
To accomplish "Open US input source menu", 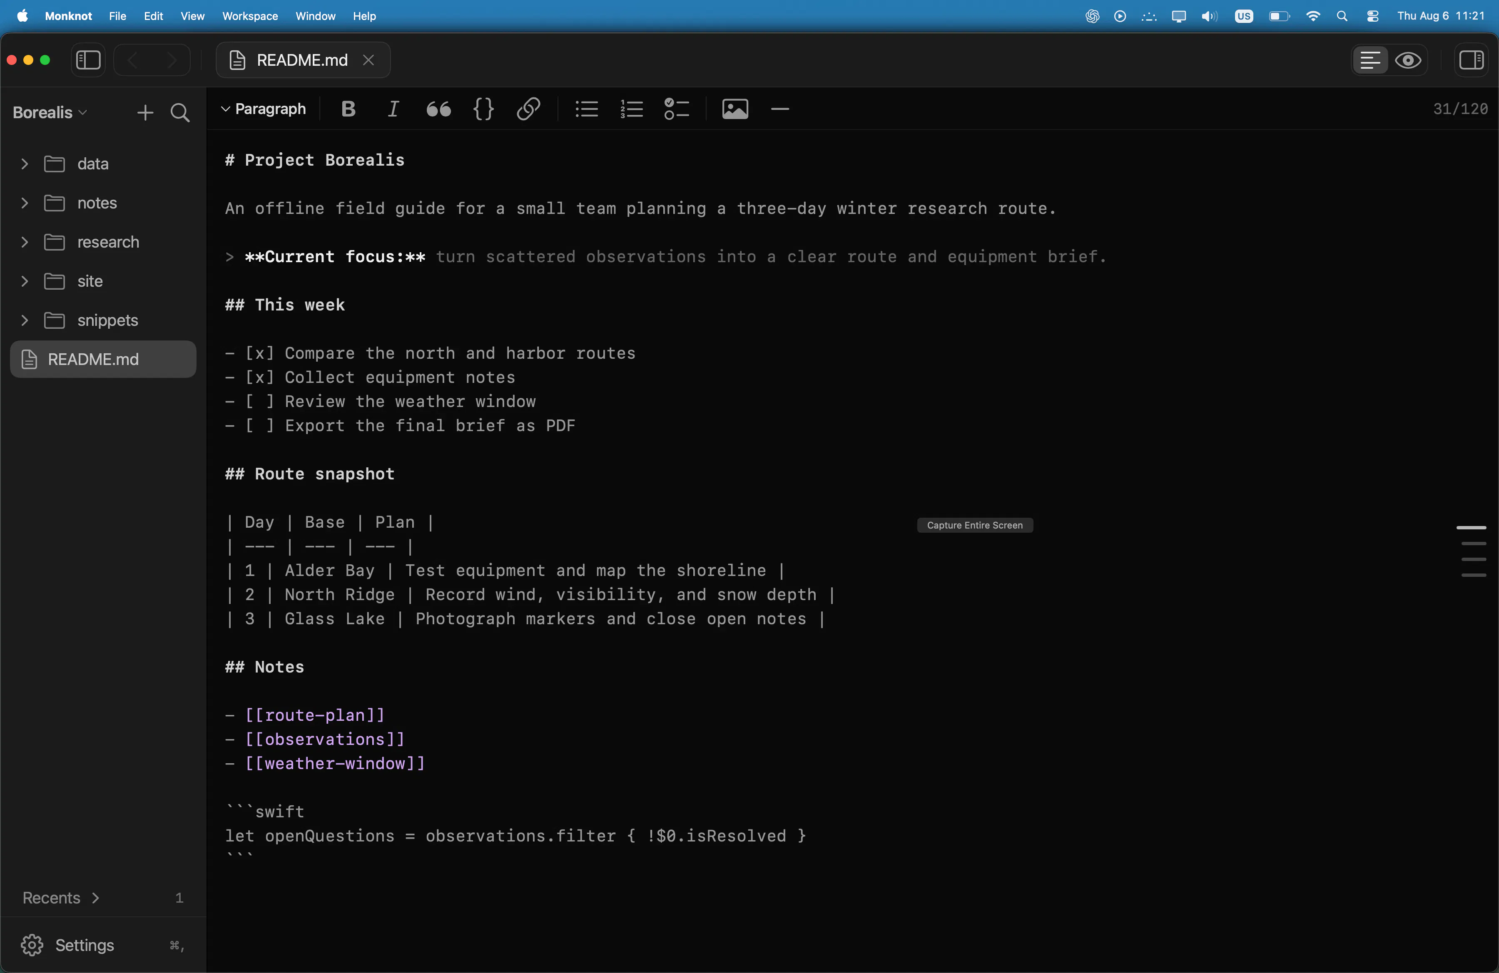I will pos(1244,16).
